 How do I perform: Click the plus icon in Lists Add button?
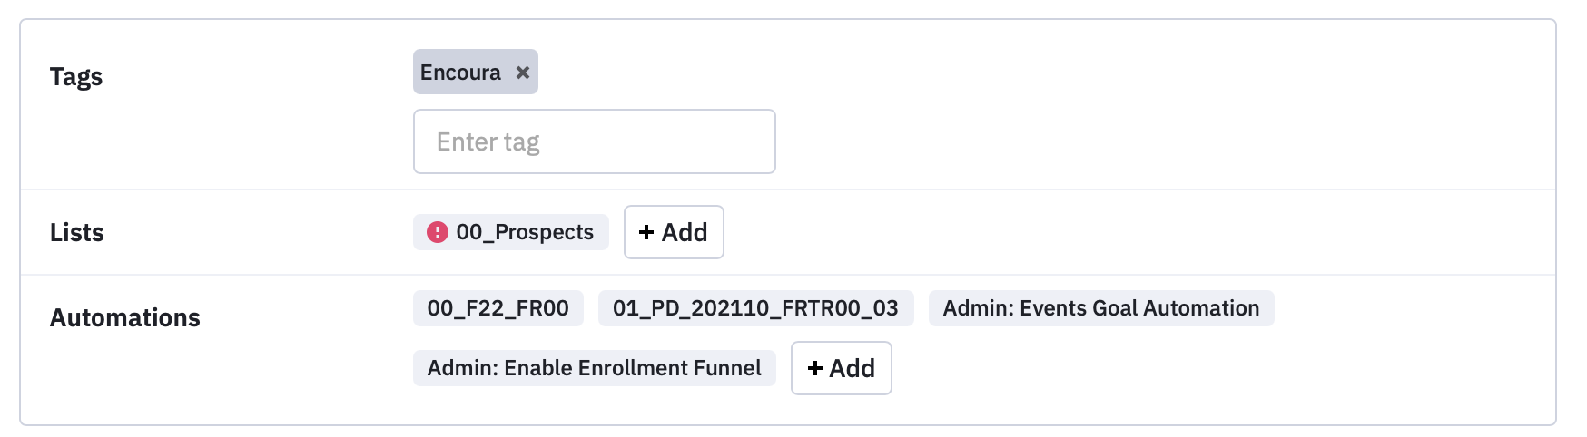pyautogui.click(x=646, y=232)
